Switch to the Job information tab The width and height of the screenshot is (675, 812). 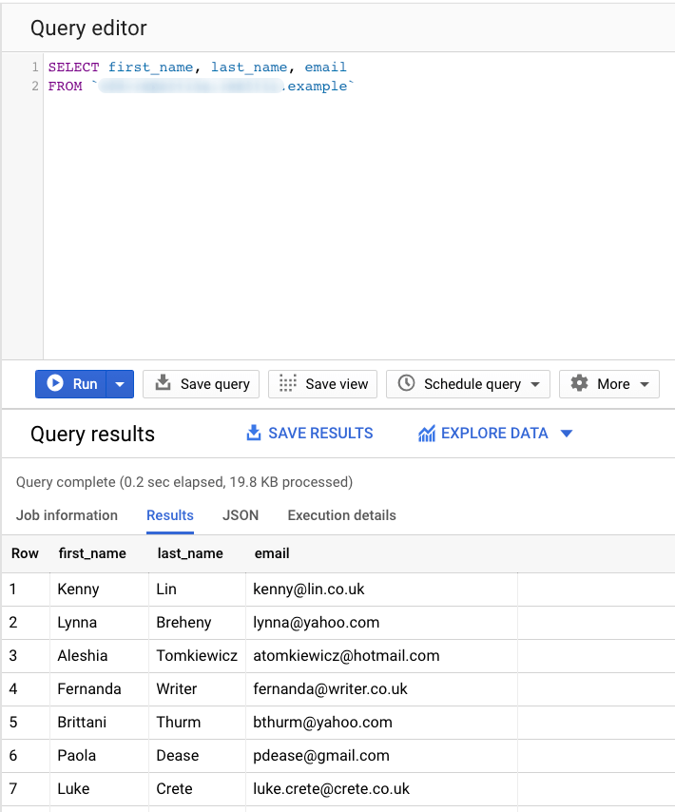67,515
